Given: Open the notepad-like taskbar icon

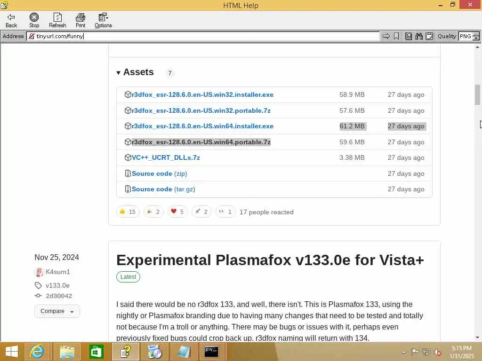Looking at the screenshot, I should point(184,352).
